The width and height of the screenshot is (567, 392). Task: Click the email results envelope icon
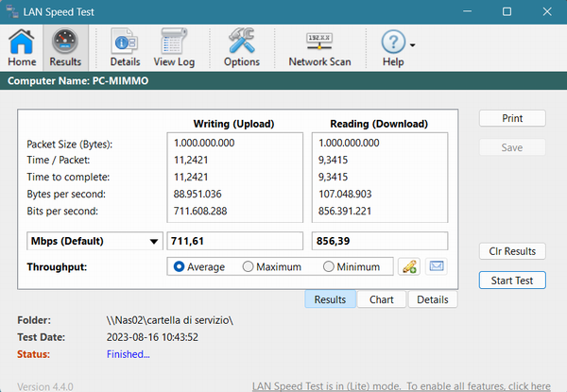[437, 266]
